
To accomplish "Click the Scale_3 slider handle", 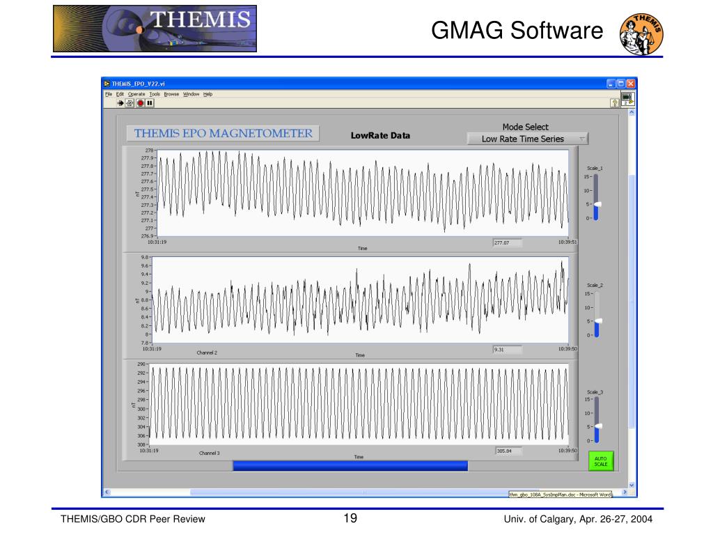I will coord(598,426).
